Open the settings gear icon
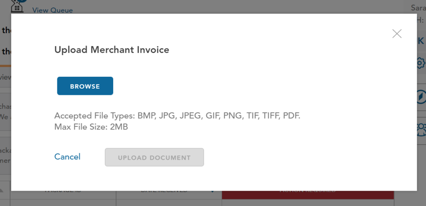 tap(421, 63)
